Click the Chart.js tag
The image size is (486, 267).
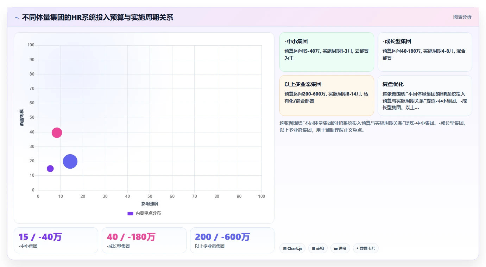coord(292,248)
